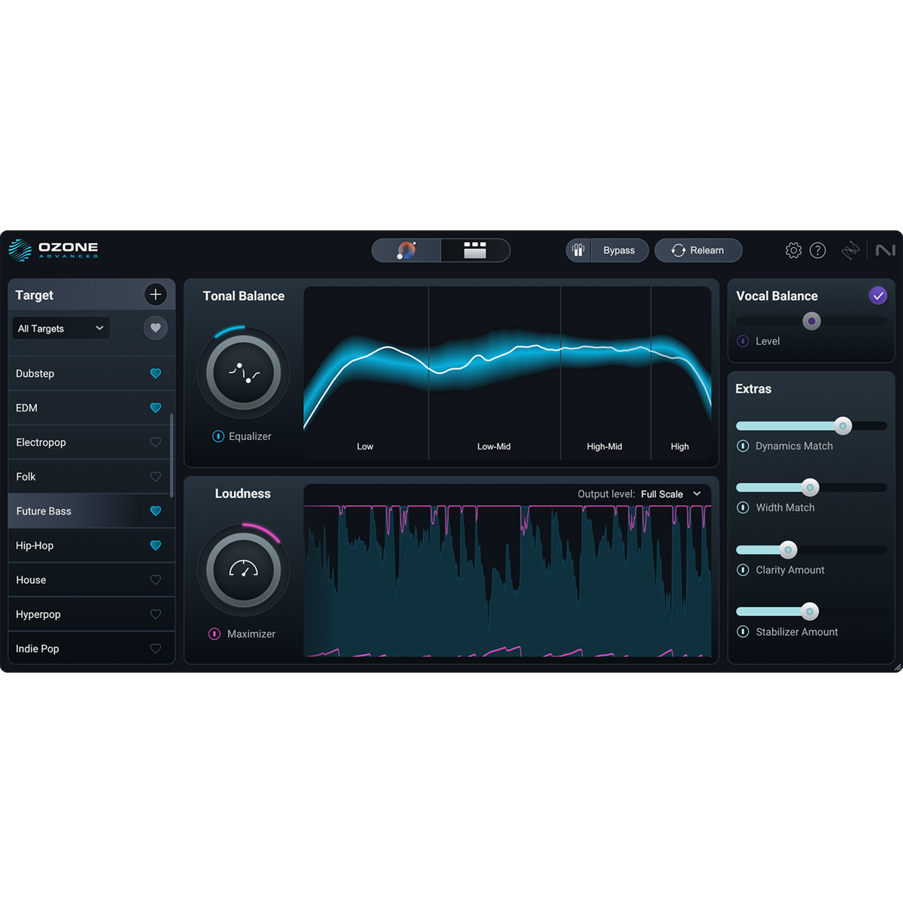Toggle the Maximizer power button

[x=214, y=634]
